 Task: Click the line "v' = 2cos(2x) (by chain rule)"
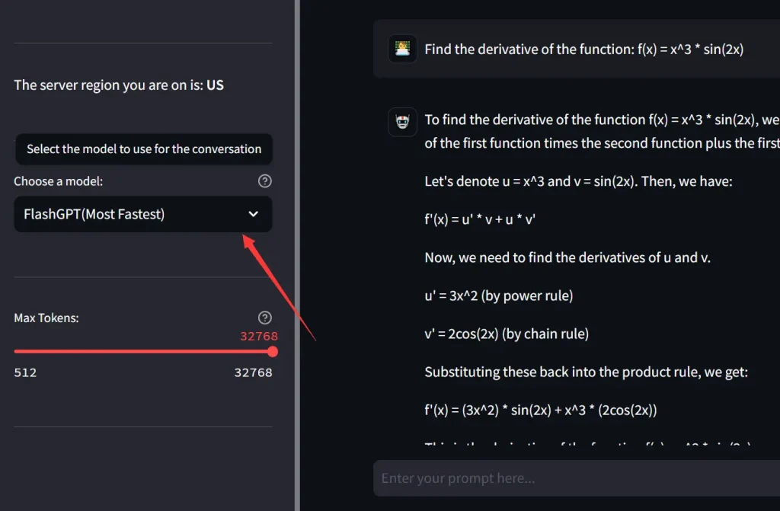[x=507, y=334]
